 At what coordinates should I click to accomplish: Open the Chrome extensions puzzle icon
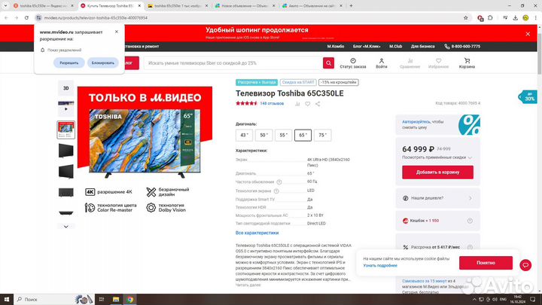pyautogui.click(x=490, y=17)
